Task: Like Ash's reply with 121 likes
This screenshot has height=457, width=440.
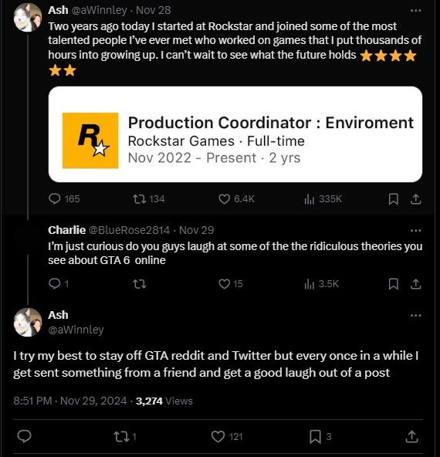Action: (227, 437)
